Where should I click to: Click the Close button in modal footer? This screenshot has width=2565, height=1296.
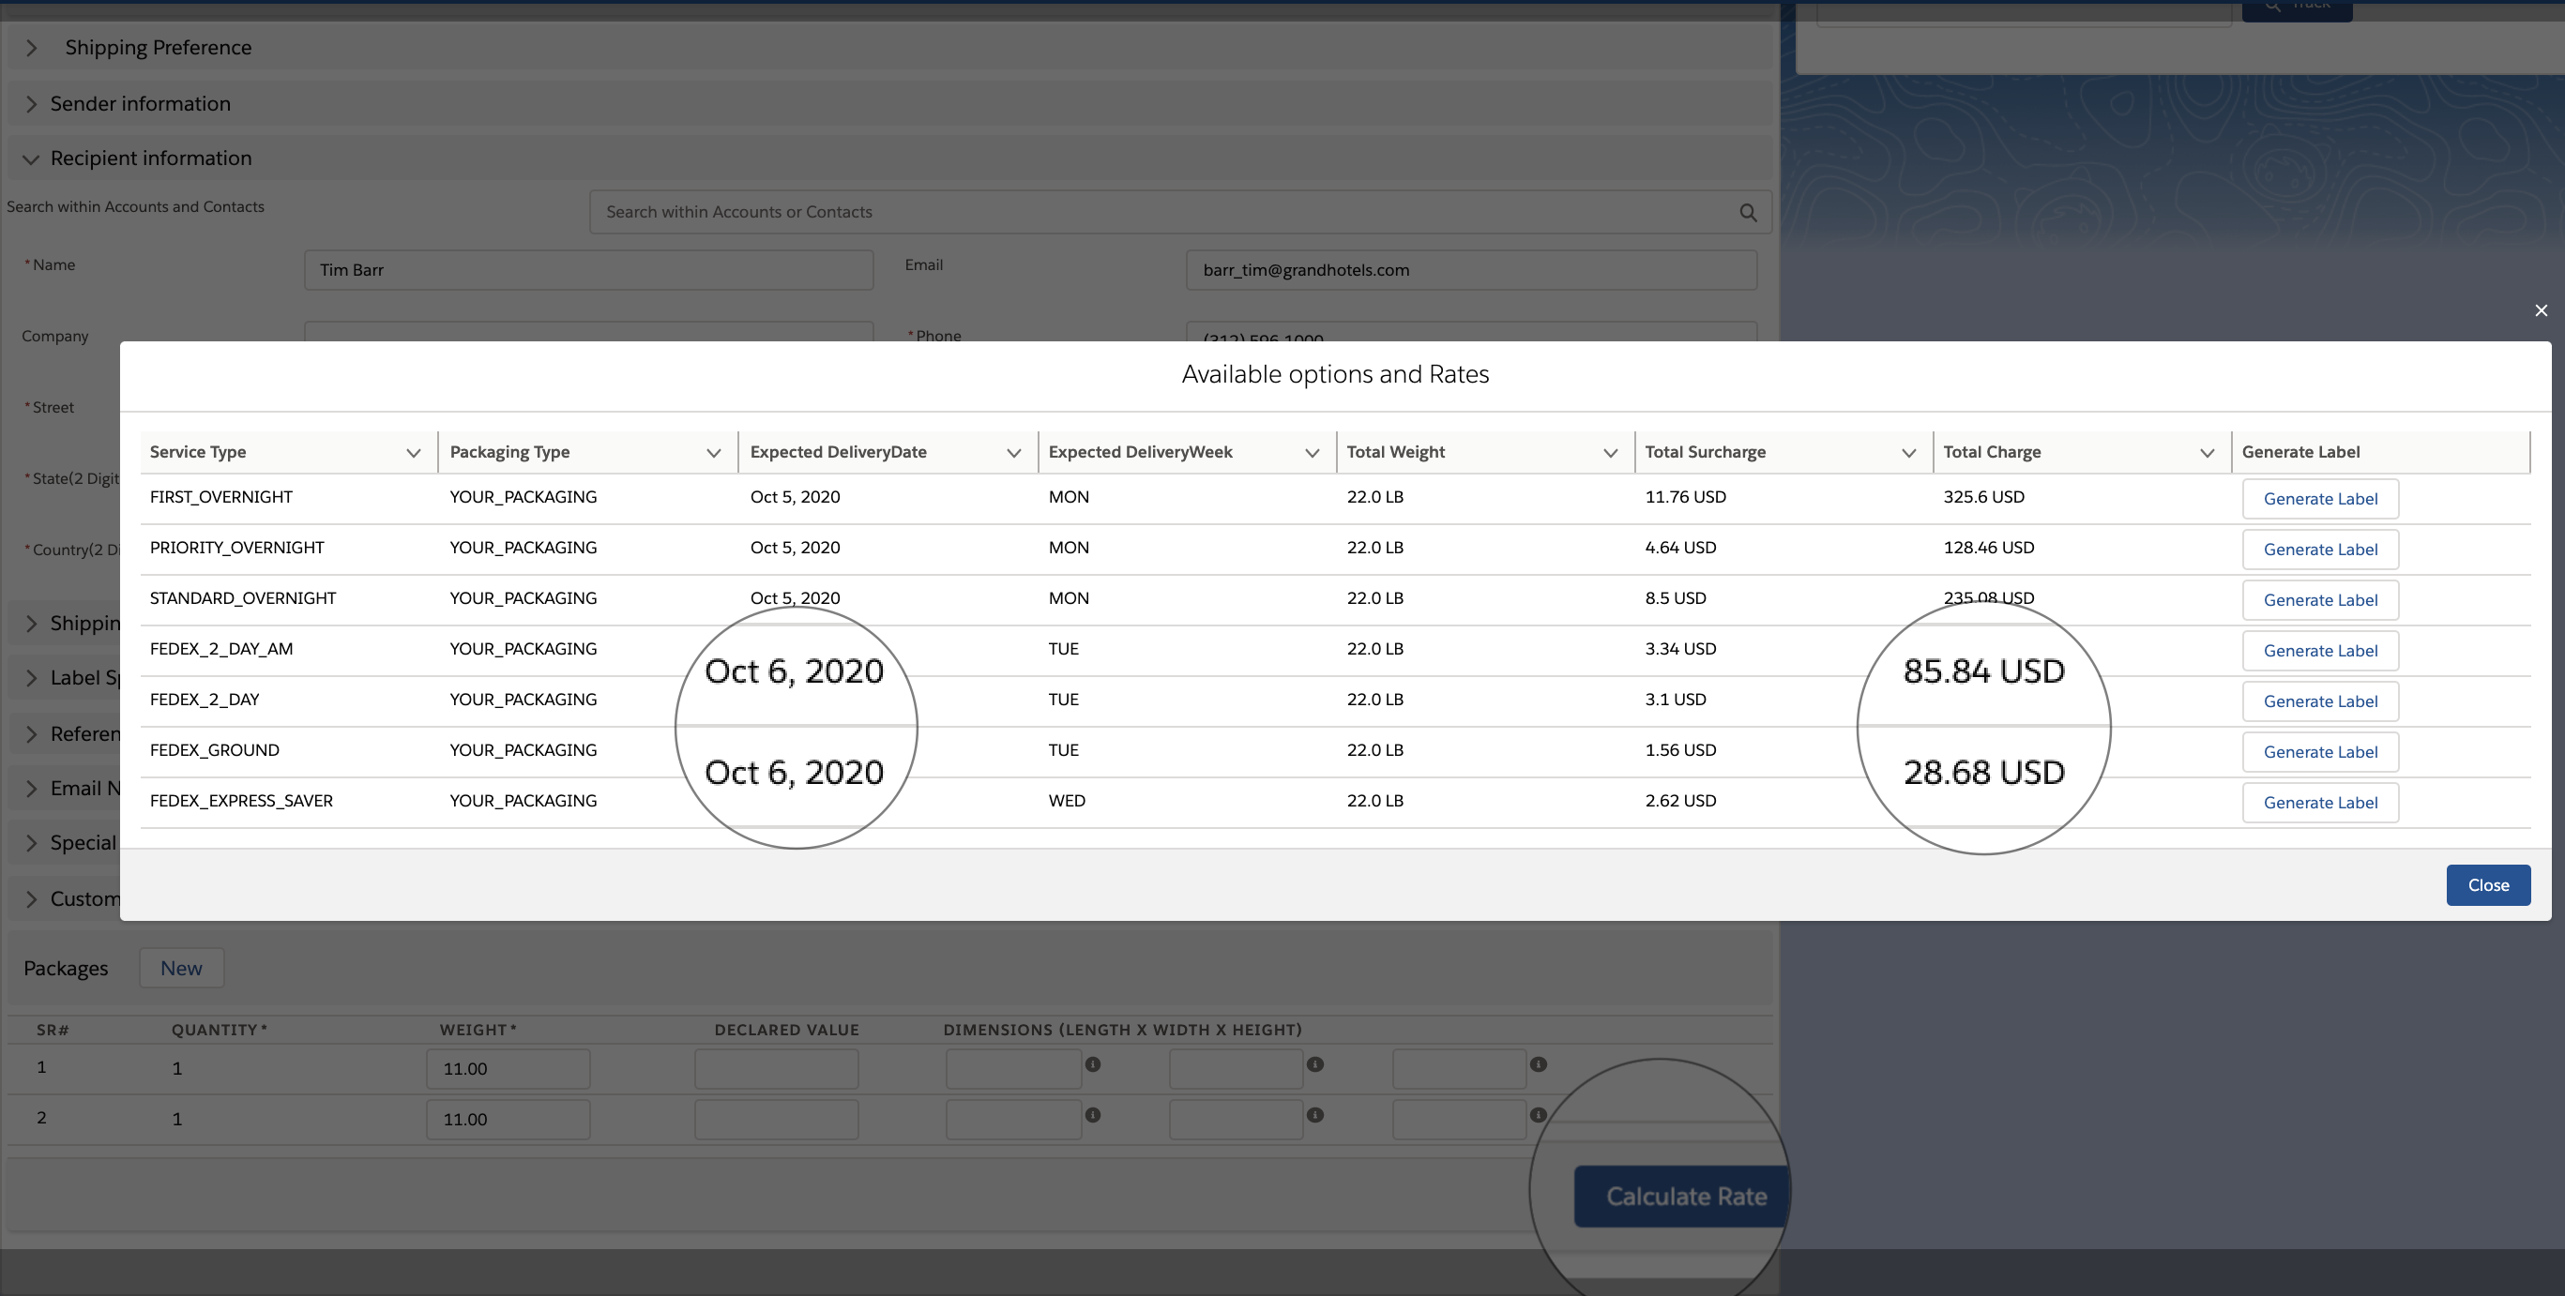click(2487, 885)
